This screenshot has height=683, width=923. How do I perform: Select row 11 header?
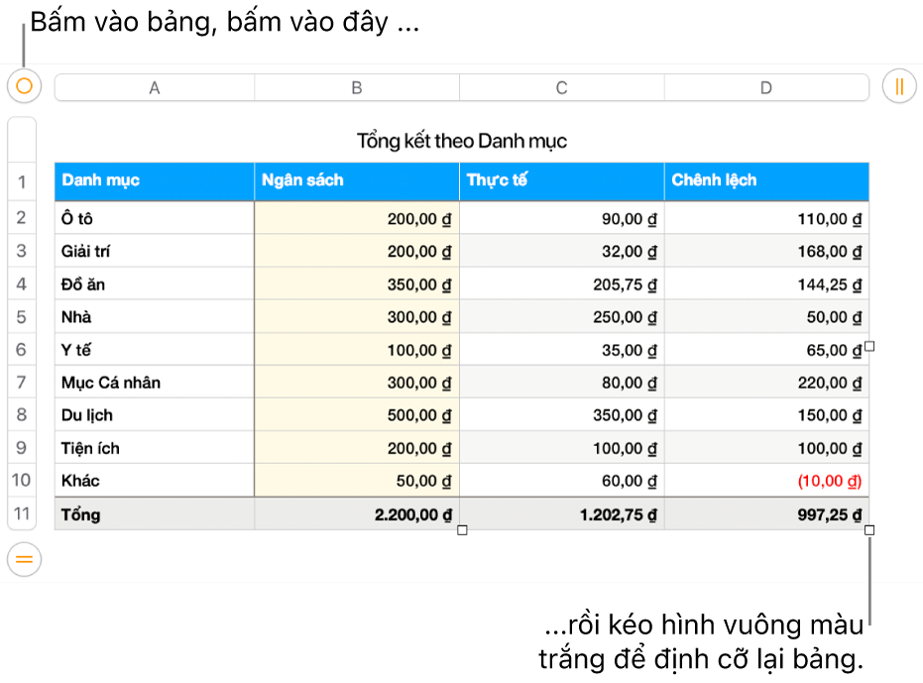tap(22, 514)
